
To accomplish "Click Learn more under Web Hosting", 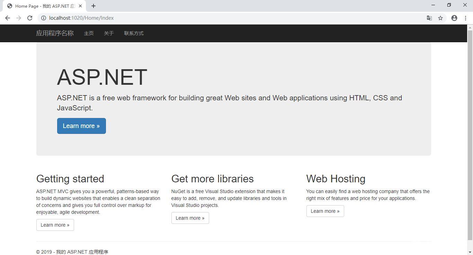I will [x=325, y=211].
